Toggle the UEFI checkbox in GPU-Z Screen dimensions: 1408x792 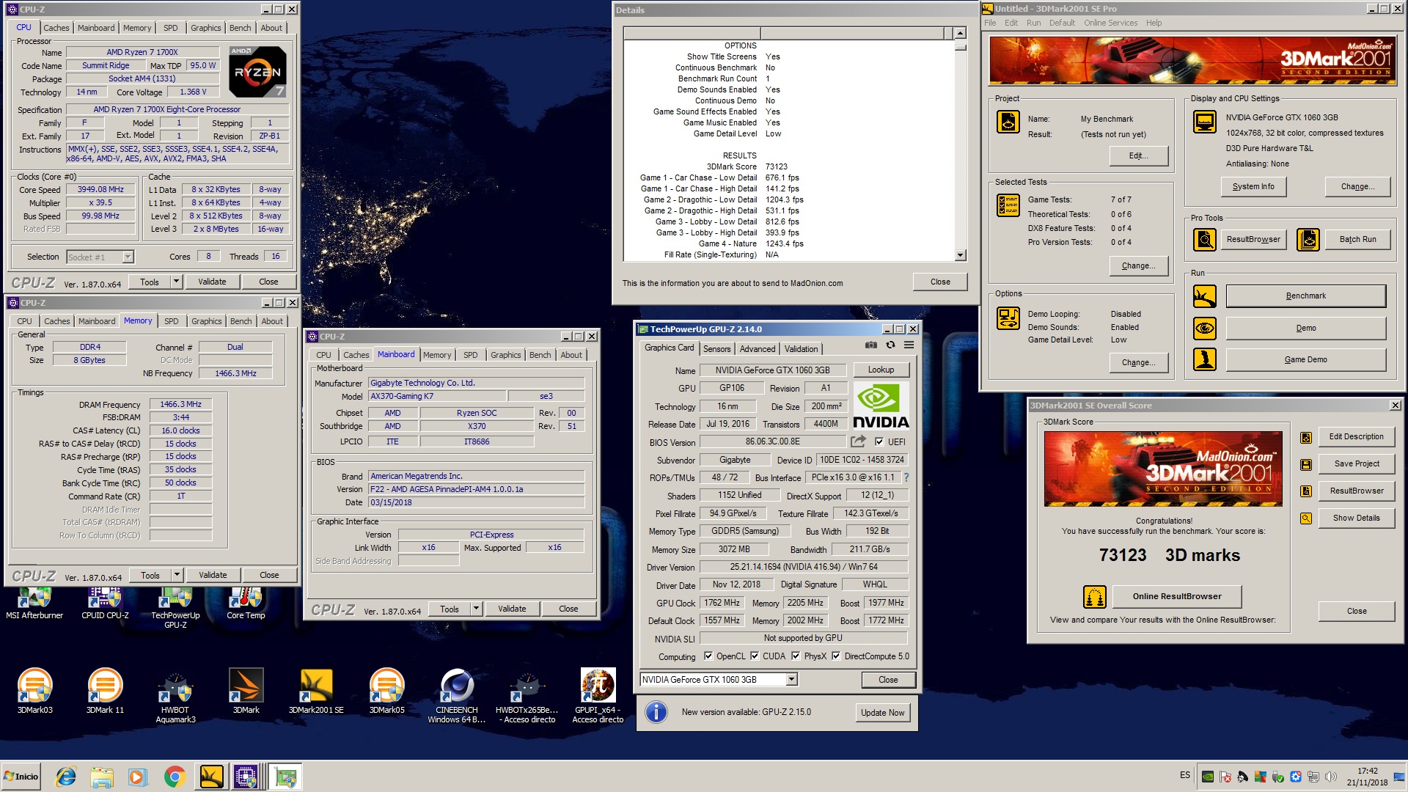(879, 442)
